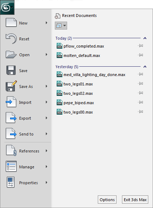Pin molten_default.max with its pushpin
Viewport: 153px width, 208px height.
[x=140, y=55]
